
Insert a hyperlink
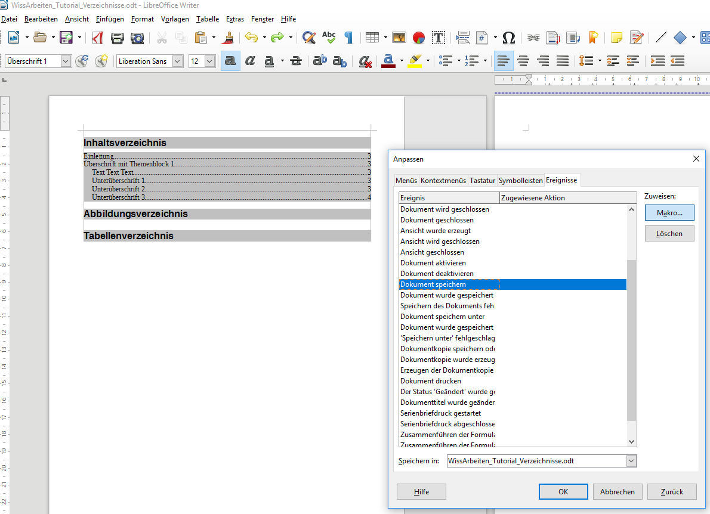click(x=533, y=38)
